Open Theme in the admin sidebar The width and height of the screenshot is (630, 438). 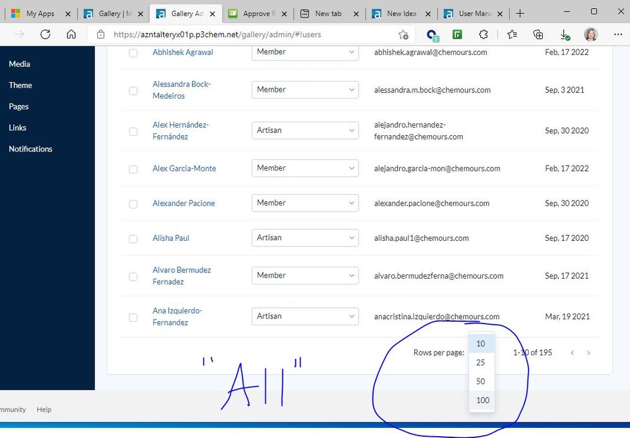20,85
